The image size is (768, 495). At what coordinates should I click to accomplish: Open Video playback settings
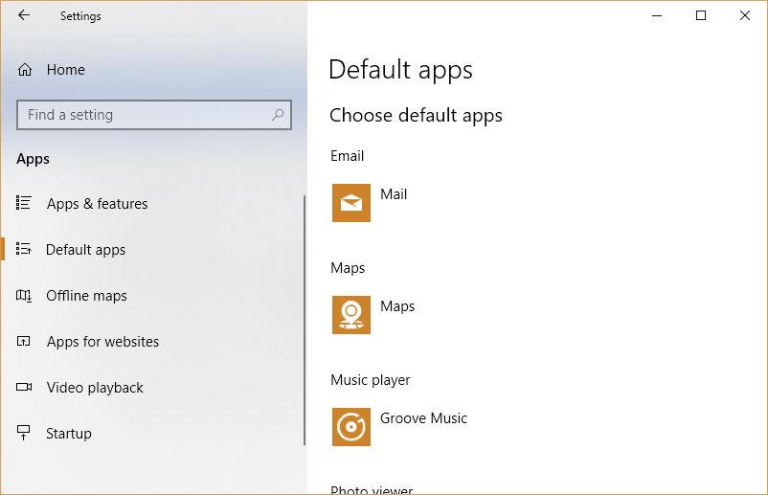pyautogui.click(x=95, y=388)
